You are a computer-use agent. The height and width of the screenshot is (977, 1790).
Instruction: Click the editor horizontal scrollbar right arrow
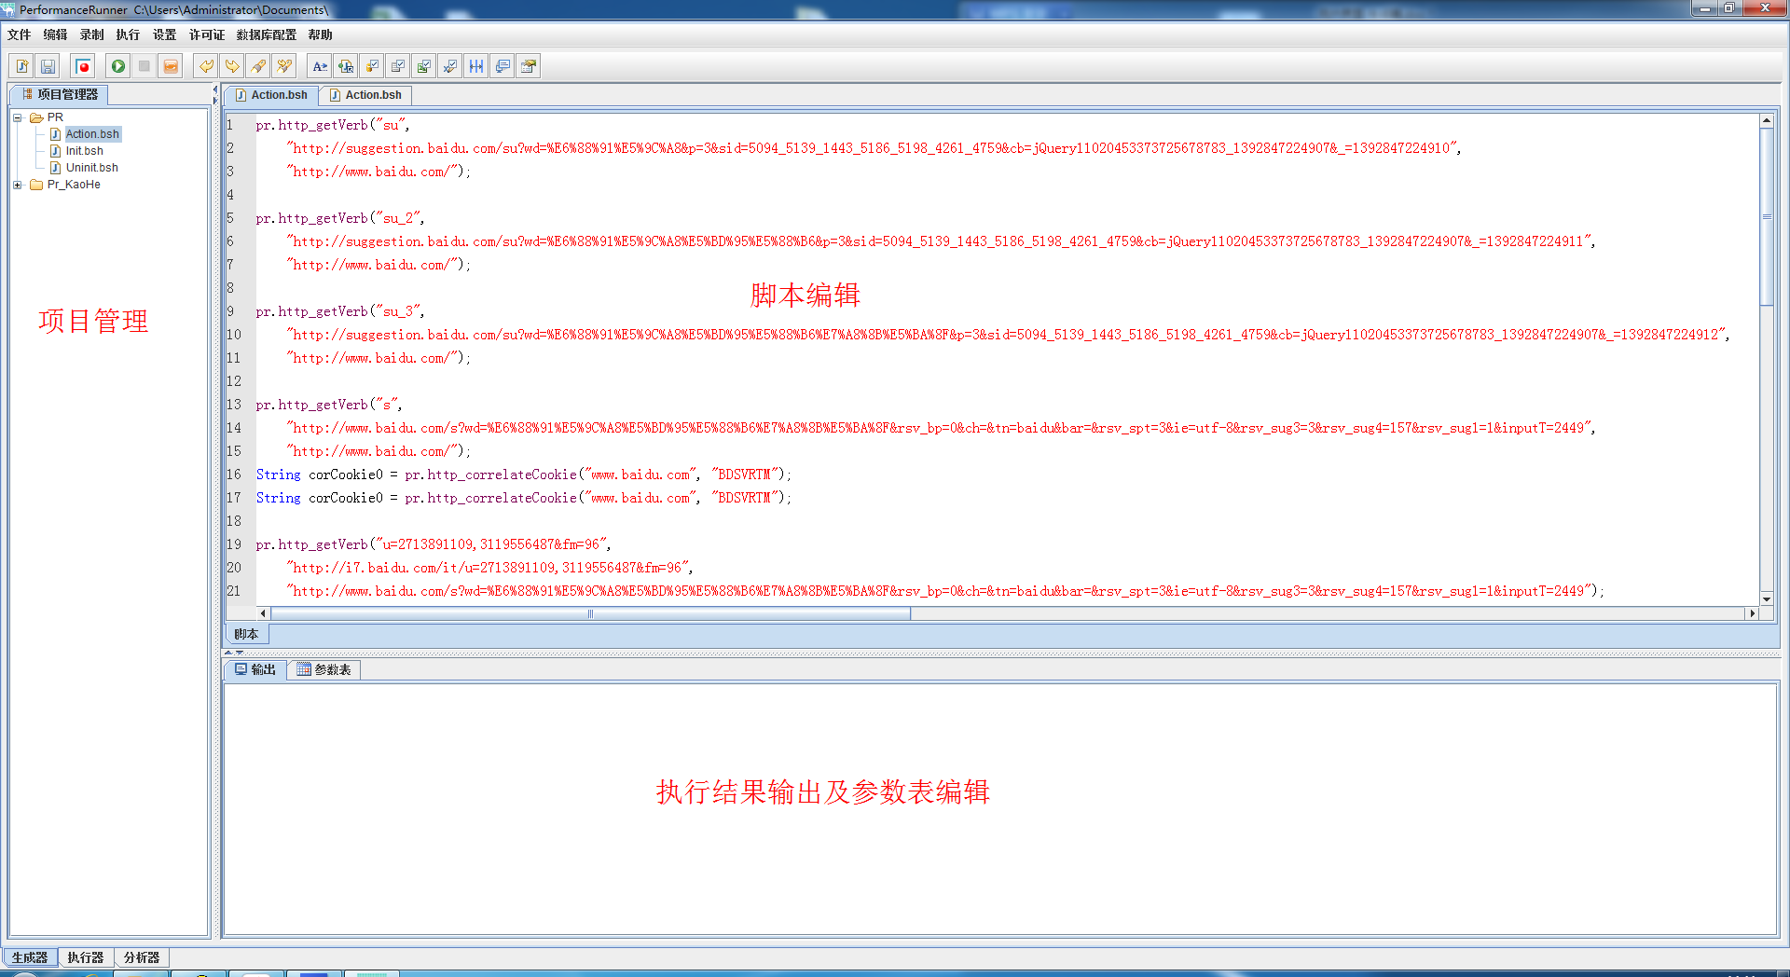click(x=1753, y=613)
